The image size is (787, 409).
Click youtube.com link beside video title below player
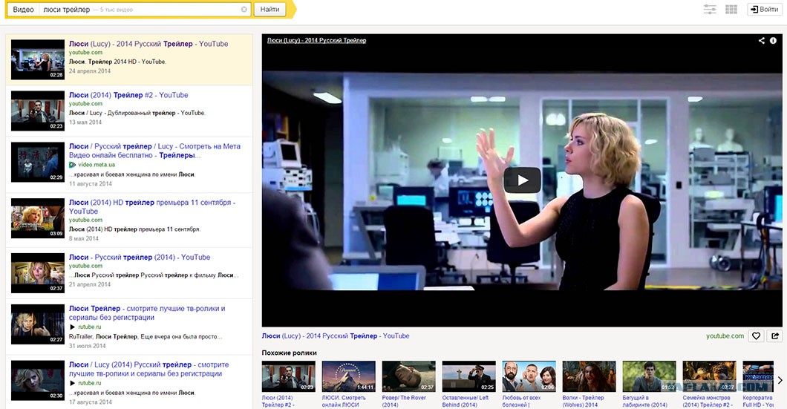[725, 336]
